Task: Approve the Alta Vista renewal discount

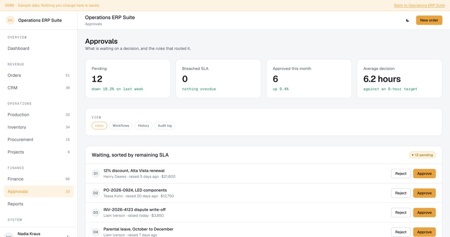Action: 424,173
